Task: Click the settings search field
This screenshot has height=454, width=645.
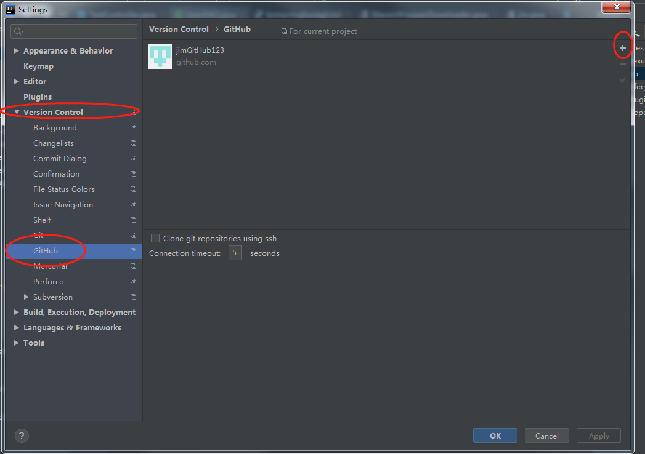Action: [x=74, y=31]
